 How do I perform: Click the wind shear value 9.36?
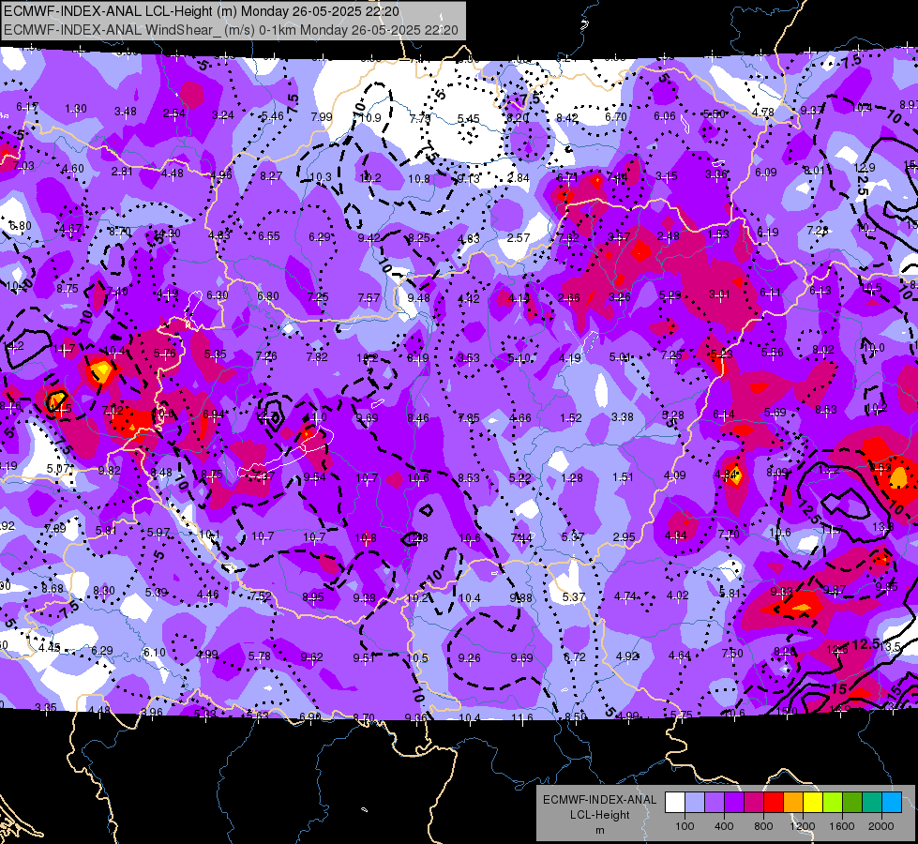(x=415, y=716)
